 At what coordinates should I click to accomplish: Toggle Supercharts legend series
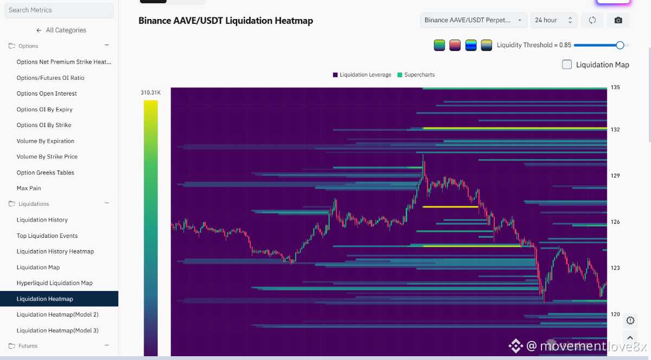click(416, 75)
